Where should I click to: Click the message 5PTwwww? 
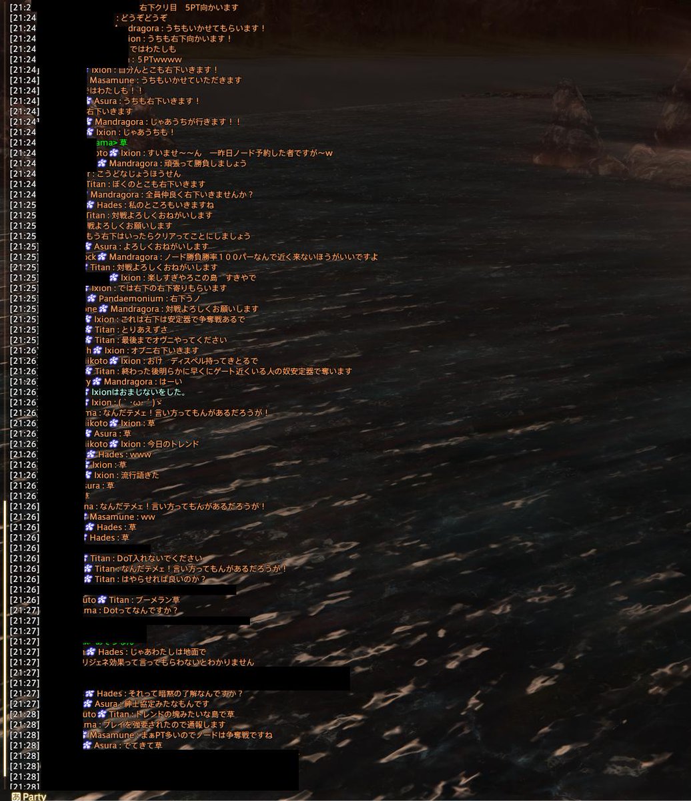click(x=157, y=59)
